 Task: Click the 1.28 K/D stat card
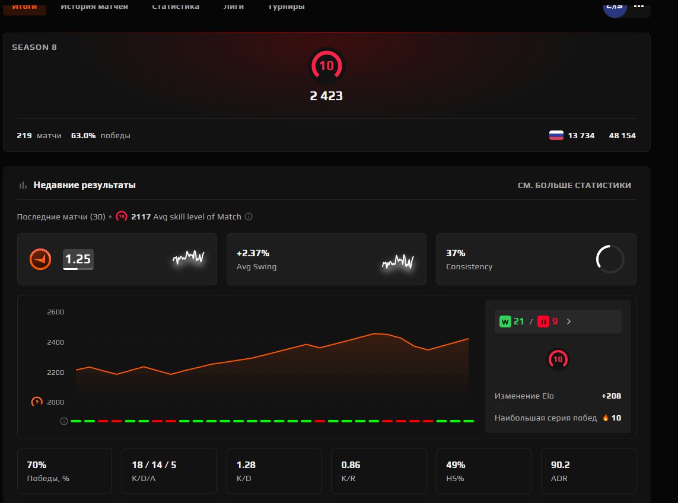[274, 471]
